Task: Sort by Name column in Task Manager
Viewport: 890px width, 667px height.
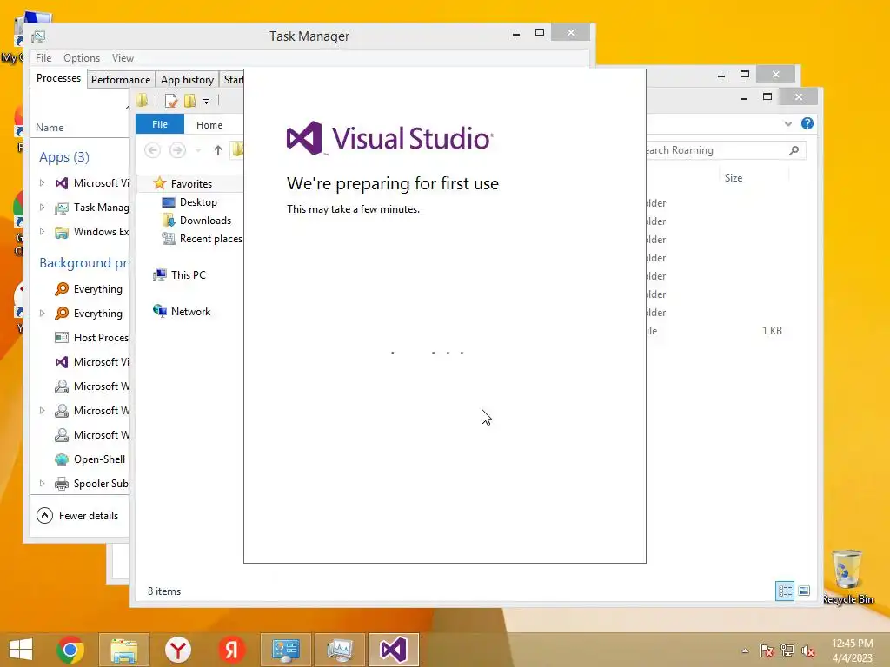Action: coord(50,128)
